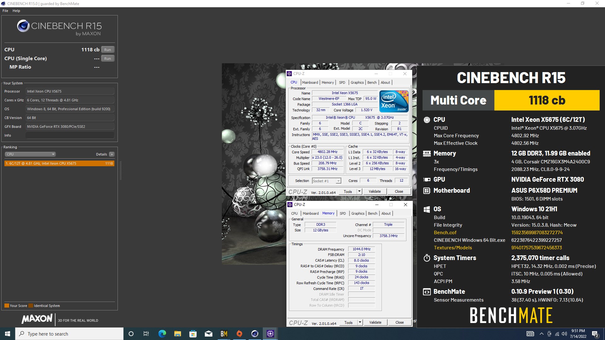Open Mail app from taskbar
The width and height of the screenshot is (605, 340).
coord(208,334)
